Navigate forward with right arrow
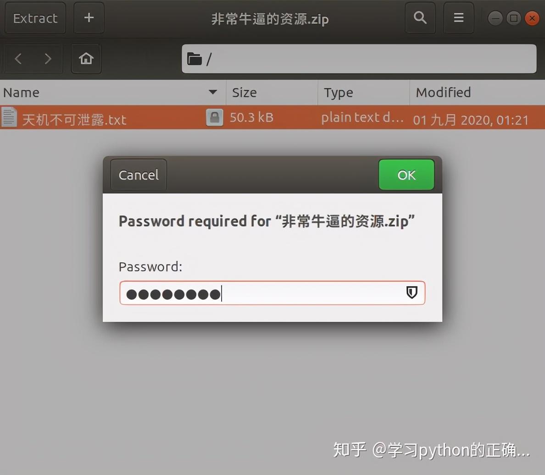This screenshot has height=475, width=545. pos(48,58)
